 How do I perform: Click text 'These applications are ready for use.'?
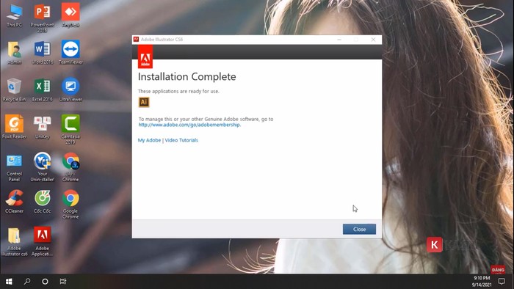[178, 91]
